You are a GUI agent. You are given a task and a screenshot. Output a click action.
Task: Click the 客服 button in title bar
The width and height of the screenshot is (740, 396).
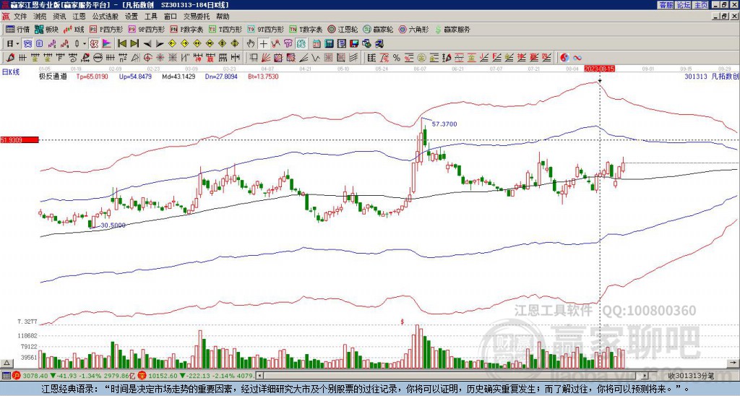tap(666, 5)
